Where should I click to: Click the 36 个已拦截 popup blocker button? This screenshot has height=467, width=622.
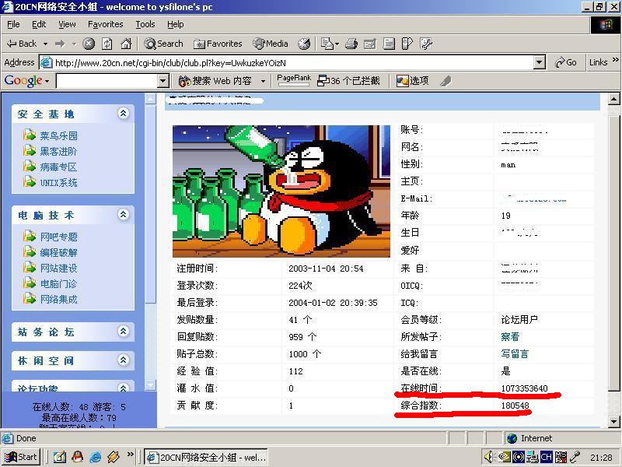[348, 81]
